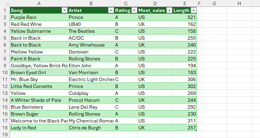Open the Most_sales filter dropdown

[x=169, y=10]
